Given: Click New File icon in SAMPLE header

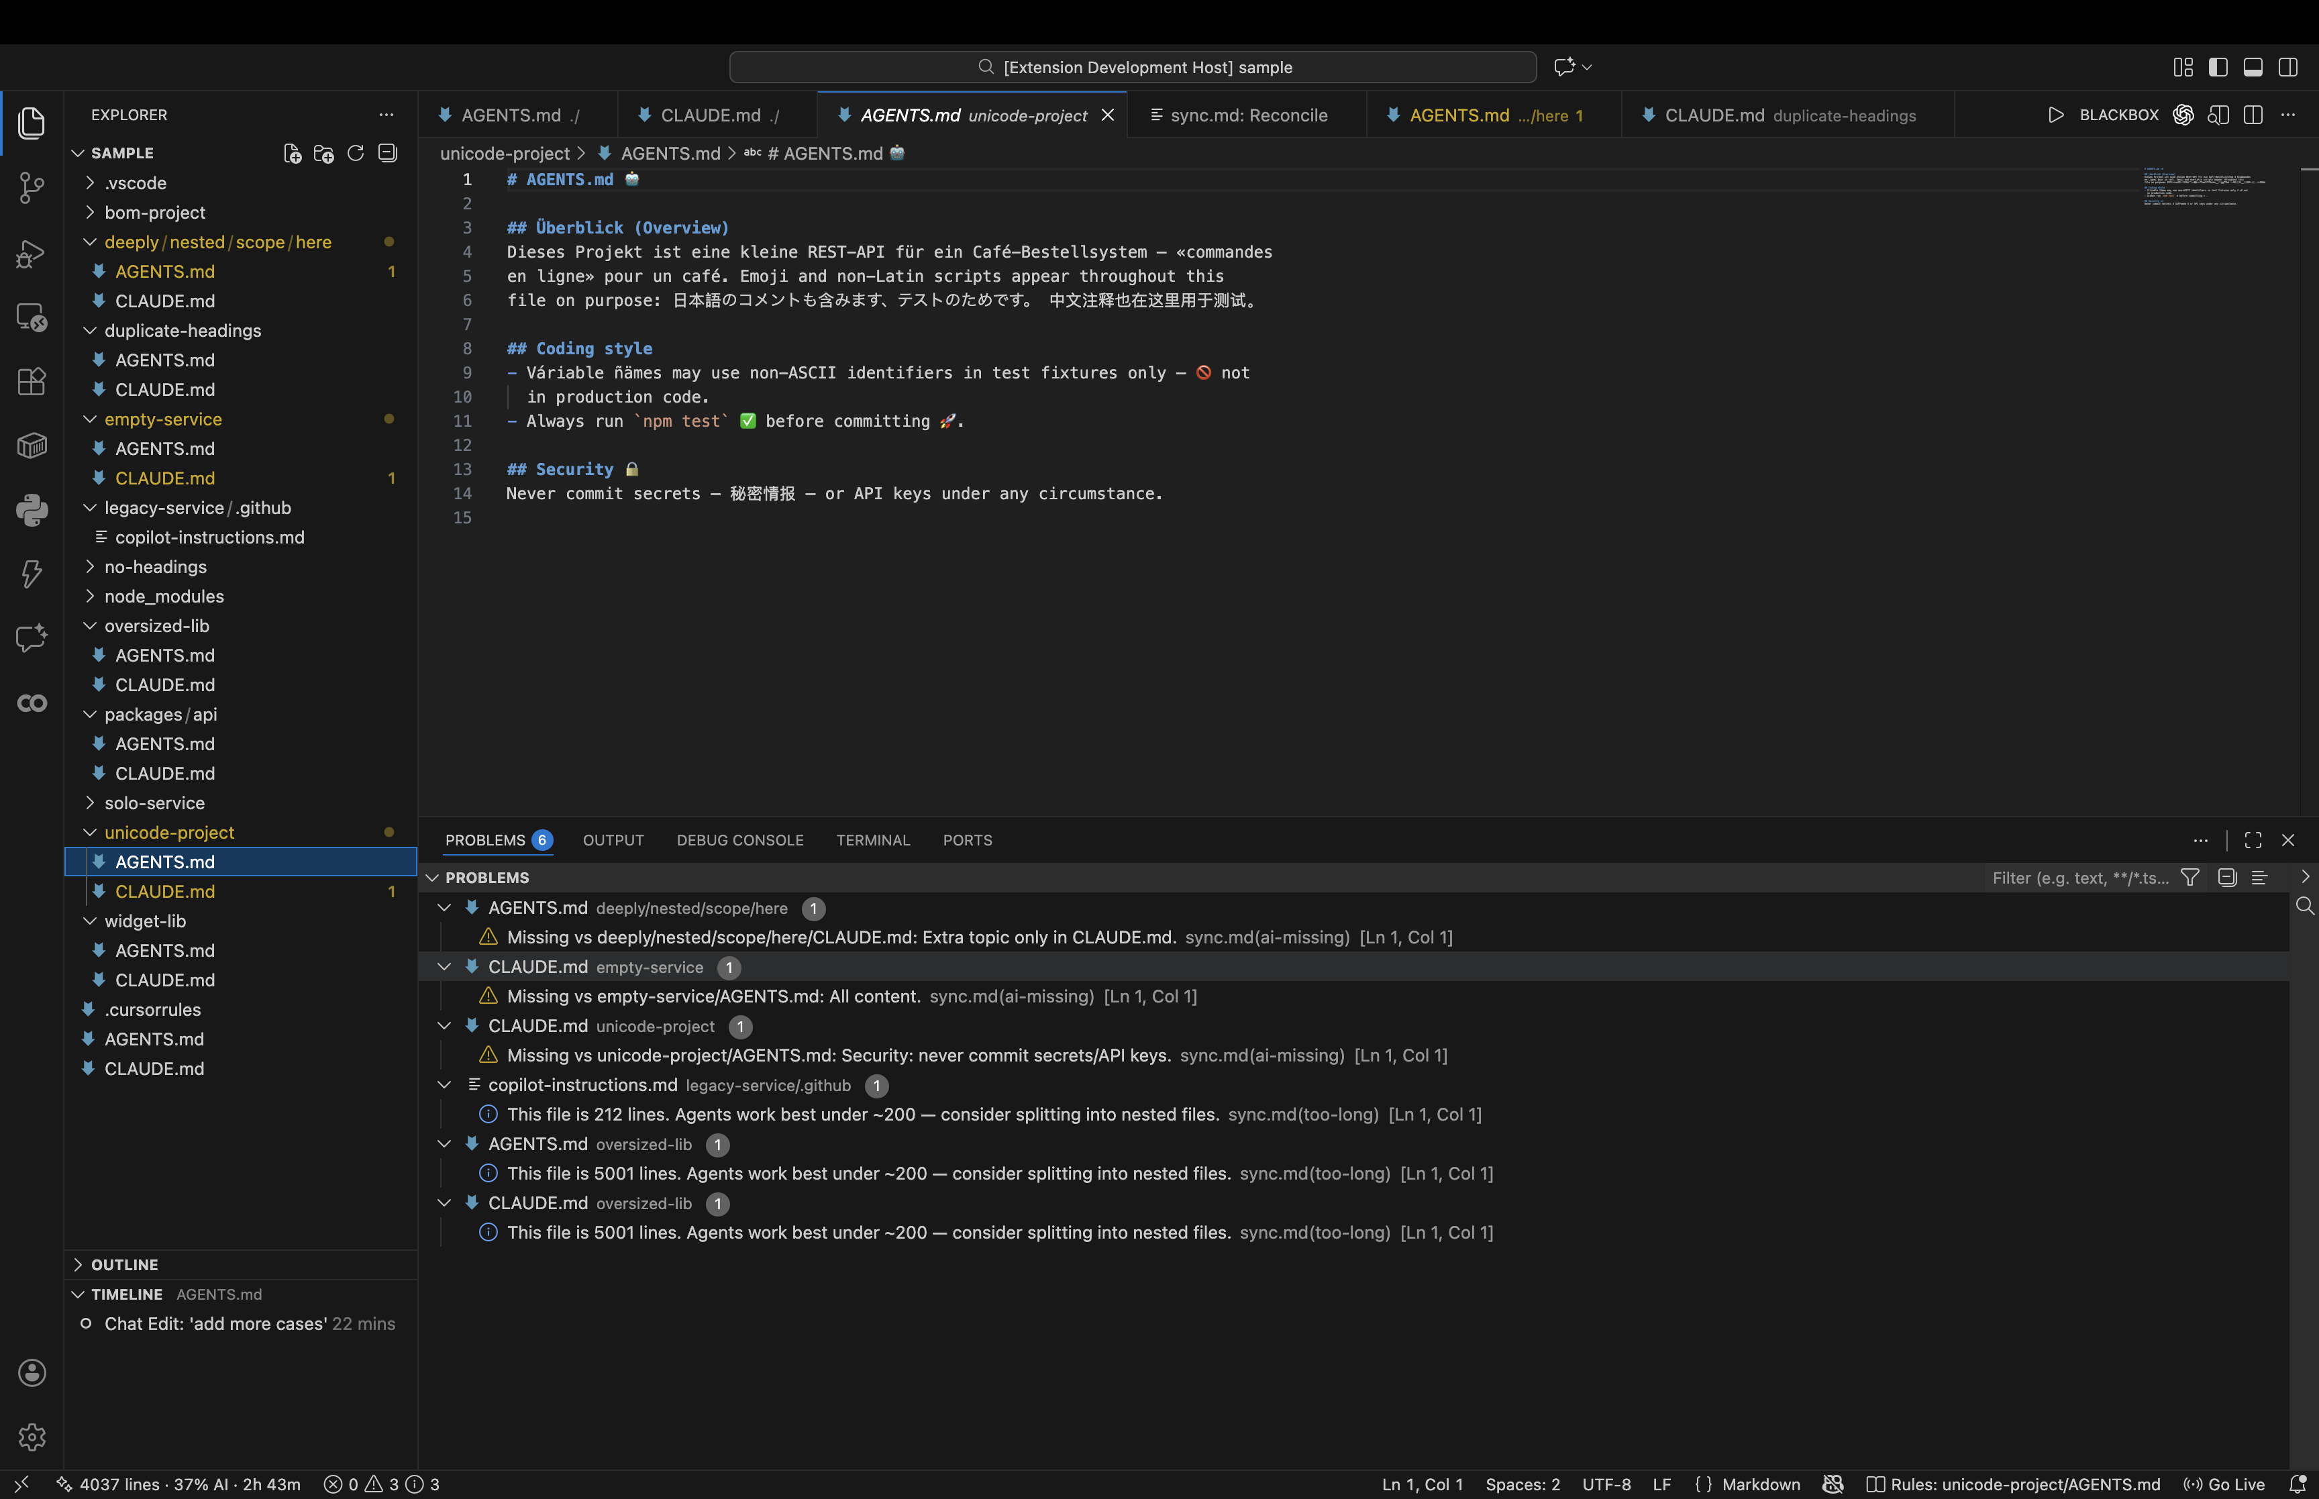Looking at the screenshot, I should [x=292, y=153].
